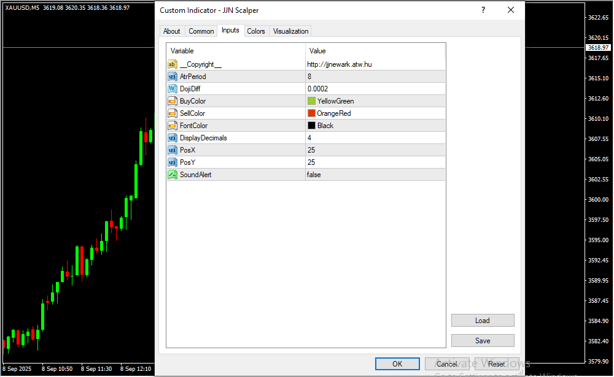Click the color icon next to BuyColor
The image size is (614, 377).
click(173, 101)
